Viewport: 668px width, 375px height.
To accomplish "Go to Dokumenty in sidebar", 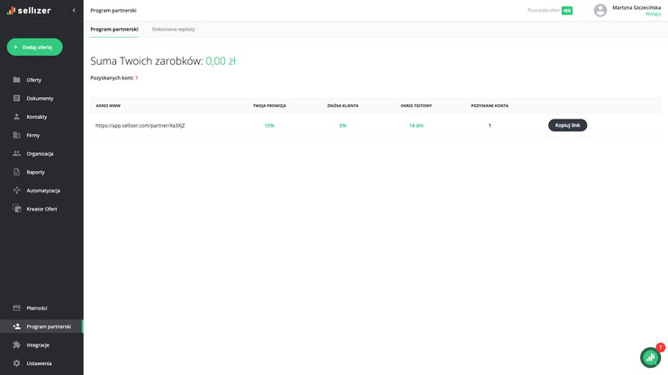I will point(40,98).
